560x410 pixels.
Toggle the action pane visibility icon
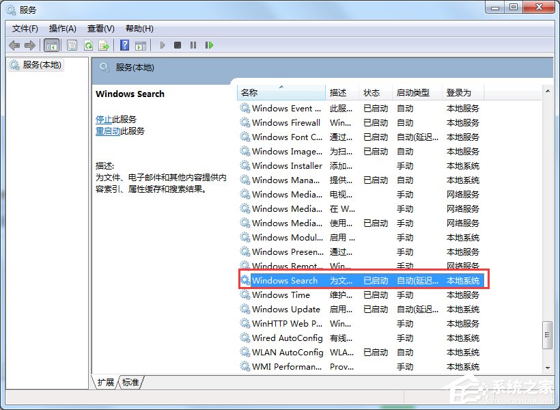pos(141,45)
